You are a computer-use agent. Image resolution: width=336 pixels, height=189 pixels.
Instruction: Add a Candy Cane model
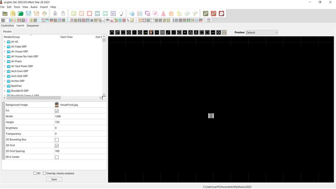117,32
